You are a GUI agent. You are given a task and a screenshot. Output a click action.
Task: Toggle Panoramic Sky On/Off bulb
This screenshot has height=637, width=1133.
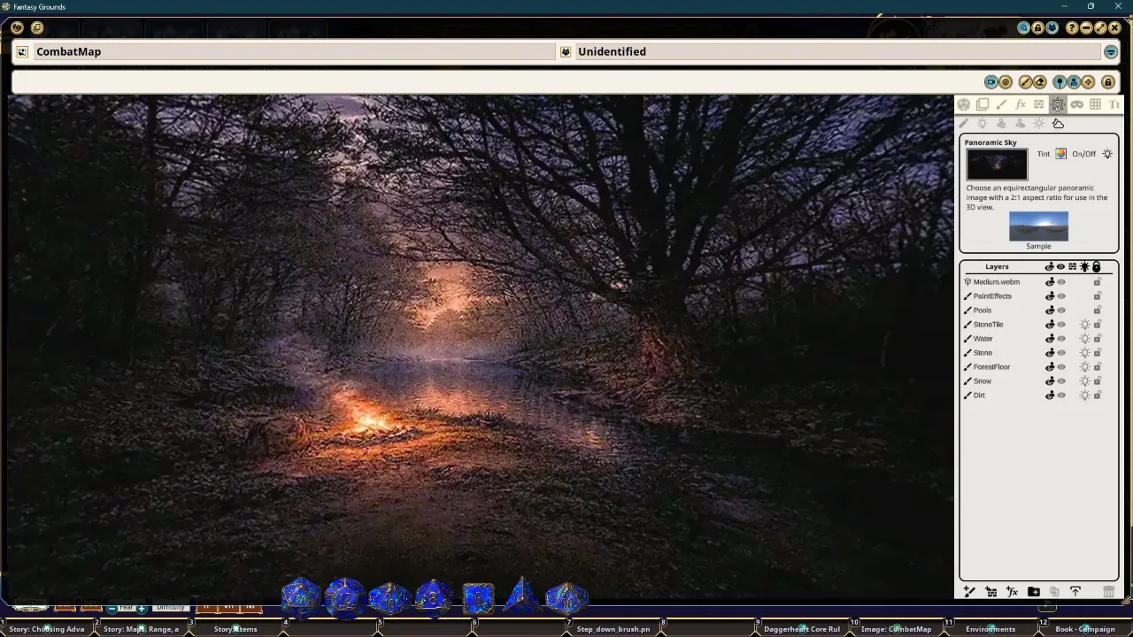tap(1107, 154)
